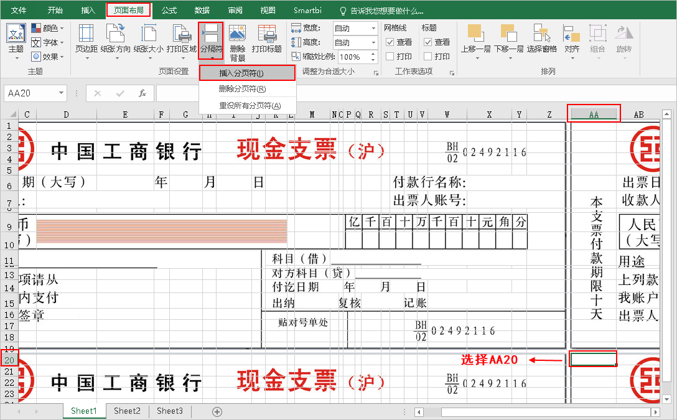Image resolution: width=677 pixels, height=420 pixels.
Task: Select column AA header
Action: 594,114
